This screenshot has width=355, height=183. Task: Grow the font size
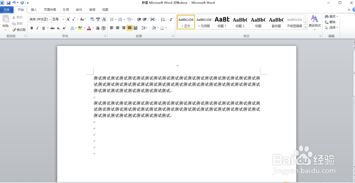coord(68,20)
